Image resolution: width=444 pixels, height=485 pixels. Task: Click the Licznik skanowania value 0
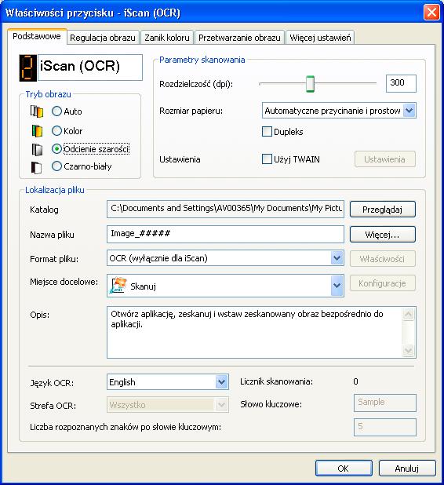[355, 381]
